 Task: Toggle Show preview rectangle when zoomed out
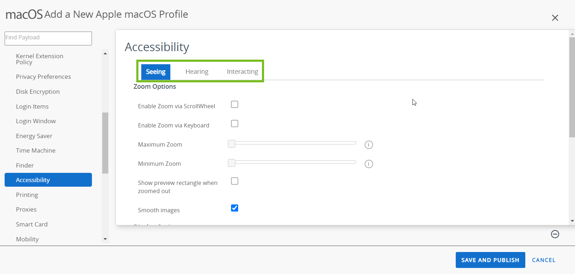pyautogui.click(x=235, y=181)
